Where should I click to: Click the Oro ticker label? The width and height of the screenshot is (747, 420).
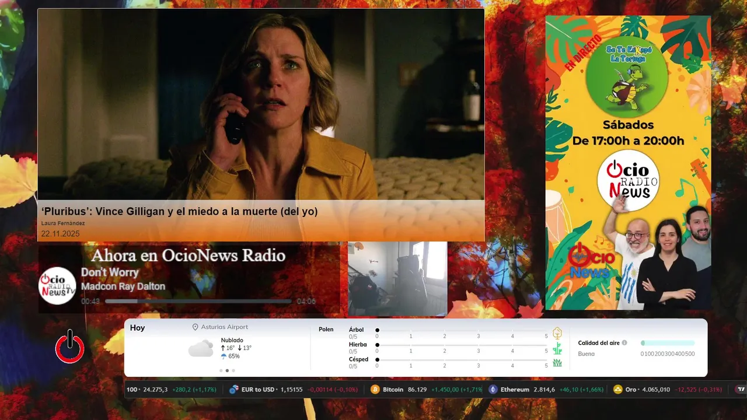pyautogui.click(x=632, y=390)
